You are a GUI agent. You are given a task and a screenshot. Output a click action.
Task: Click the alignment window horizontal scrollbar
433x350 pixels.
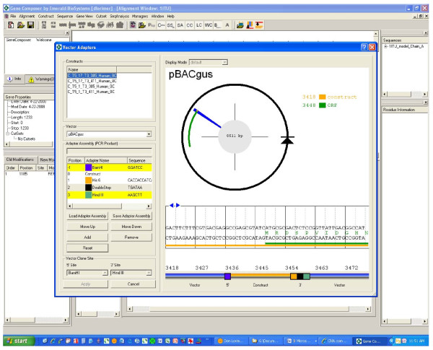249,309
